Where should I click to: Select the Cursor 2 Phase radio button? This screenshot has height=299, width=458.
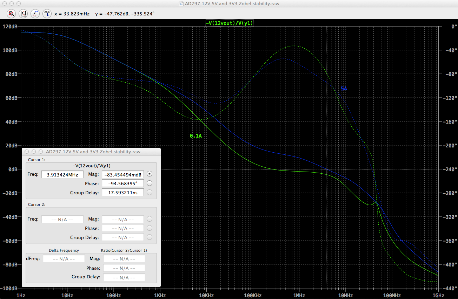coord(150,228)
